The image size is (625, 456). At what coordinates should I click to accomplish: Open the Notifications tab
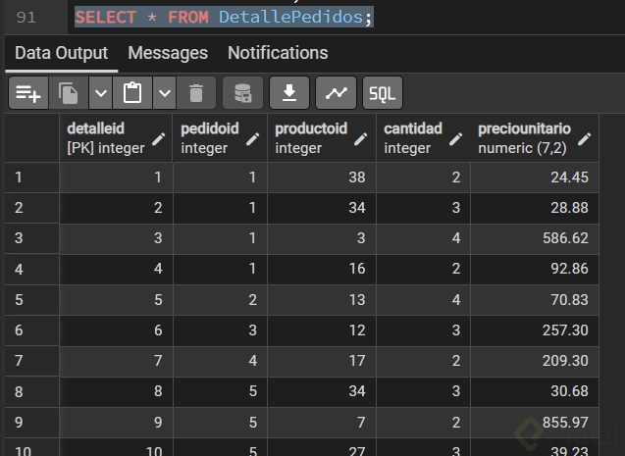pyautogui.click(x=278, y=53)
